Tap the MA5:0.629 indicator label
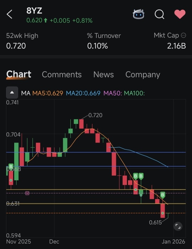This screenshot has height=249, width=192. (x=48, y=93)
